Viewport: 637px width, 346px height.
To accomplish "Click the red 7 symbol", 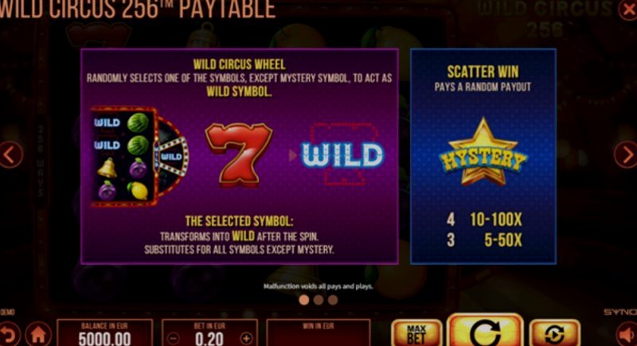I will pos(239,154).
